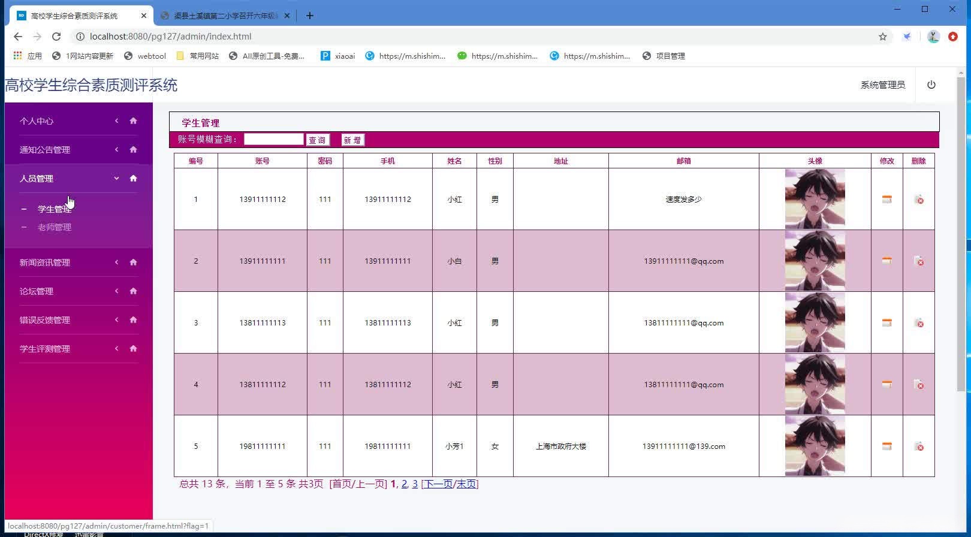This screenshot has height=537, width=971.
Task: Click the 高校学生综合素质测评系统 title
Action: (x=91, y=85)
